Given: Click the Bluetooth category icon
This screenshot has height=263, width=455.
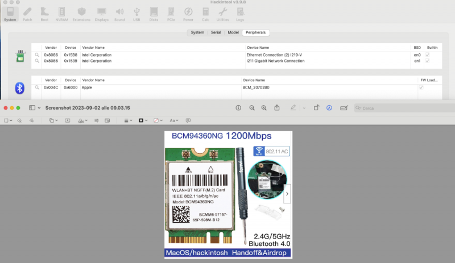Looking at the screenshot, I should pos(20,88).
